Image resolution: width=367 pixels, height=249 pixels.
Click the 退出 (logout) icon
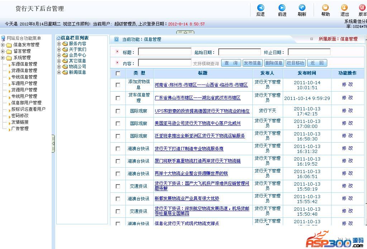coord(344,8)
